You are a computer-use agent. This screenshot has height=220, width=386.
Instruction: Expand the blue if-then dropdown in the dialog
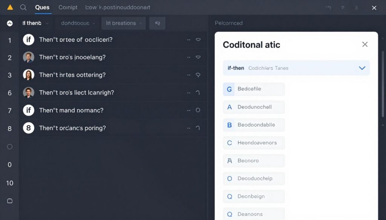362,68
